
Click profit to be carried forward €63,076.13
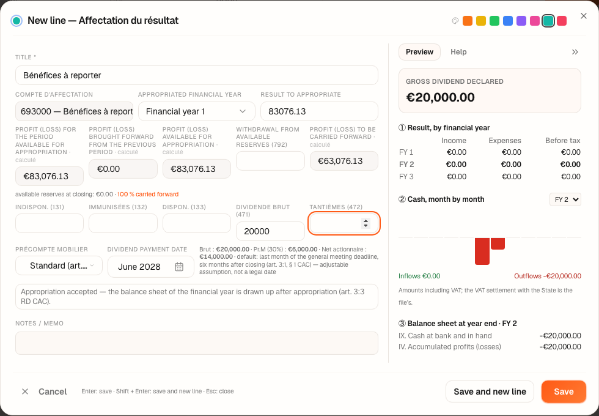click(344, 161)
